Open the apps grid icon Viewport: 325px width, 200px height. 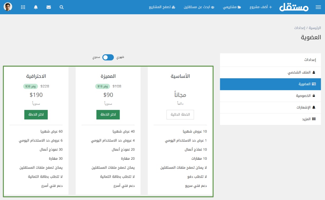point(23,7)
